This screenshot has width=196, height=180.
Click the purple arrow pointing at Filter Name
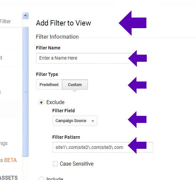point(138,58)
